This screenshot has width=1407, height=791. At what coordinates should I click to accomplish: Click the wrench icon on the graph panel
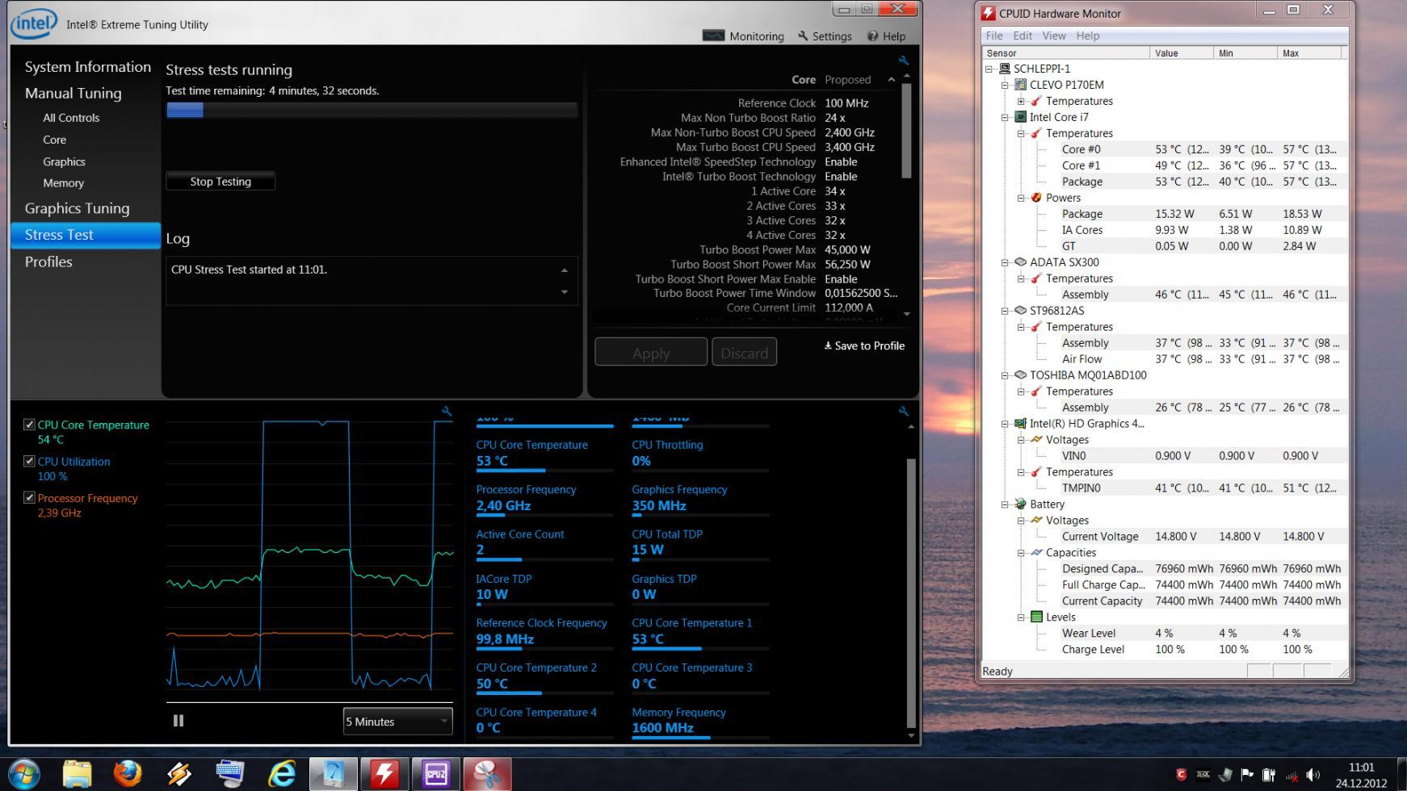447,411
